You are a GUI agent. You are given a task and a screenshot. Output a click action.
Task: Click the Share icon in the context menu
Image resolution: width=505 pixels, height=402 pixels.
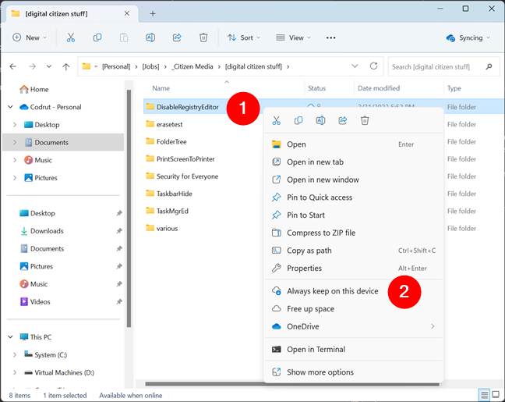[343, 120]
